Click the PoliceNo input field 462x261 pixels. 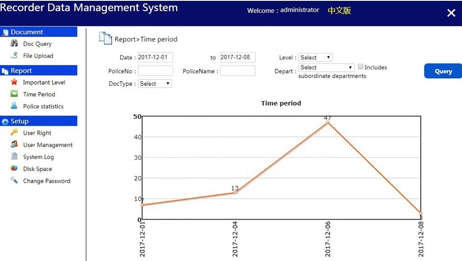(x=155, y=71)
